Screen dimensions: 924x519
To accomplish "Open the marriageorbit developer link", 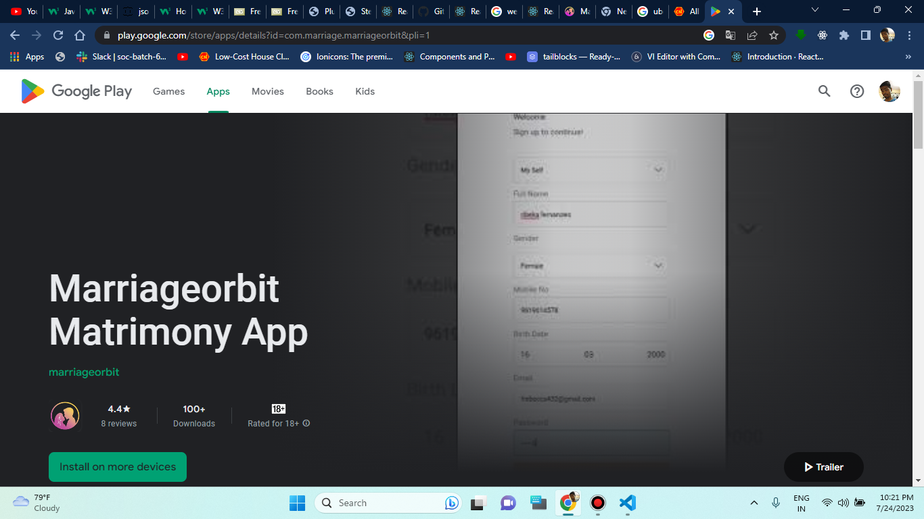I will point(84,372).
